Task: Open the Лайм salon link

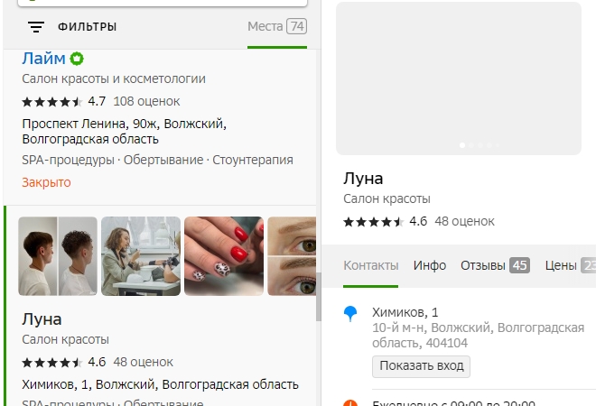Action: [43, 59]
